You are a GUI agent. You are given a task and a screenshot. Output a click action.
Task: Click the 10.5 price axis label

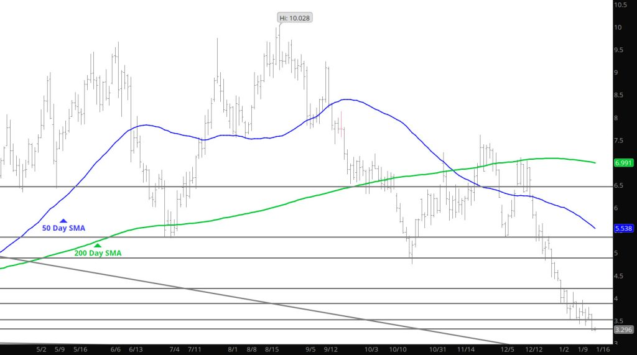620,5
